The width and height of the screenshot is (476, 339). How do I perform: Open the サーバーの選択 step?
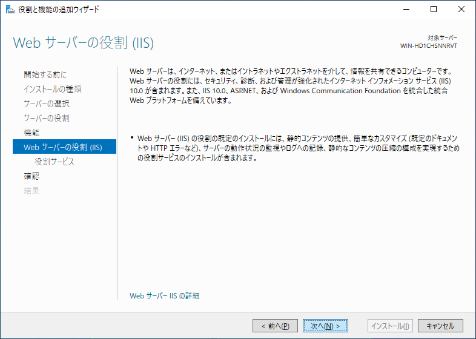(47, 104)
